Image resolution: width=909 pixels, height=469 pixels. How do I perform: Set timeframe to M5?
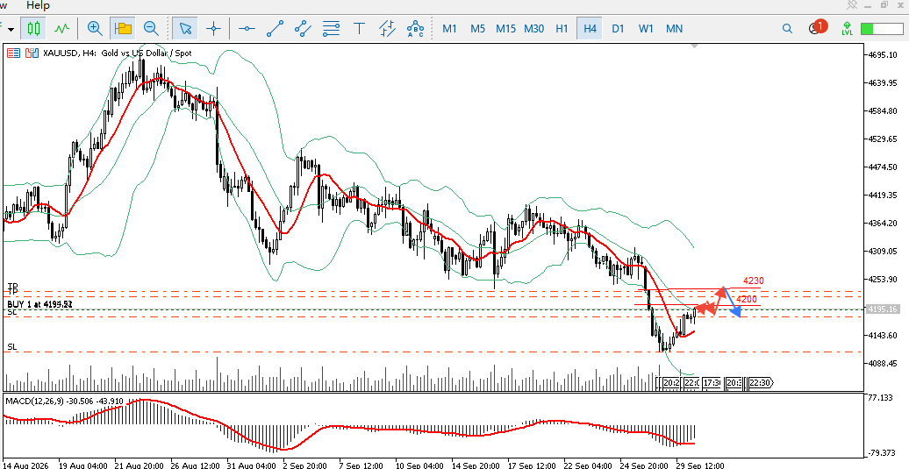pyautogui.click(x=477, y=28)
